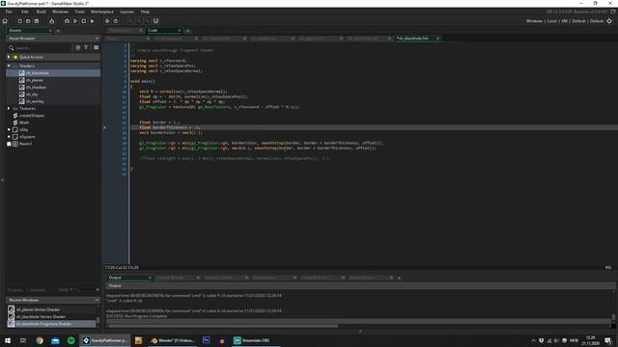
Task: Expand code editor side gutter arrow
Action: coord(104,127)
